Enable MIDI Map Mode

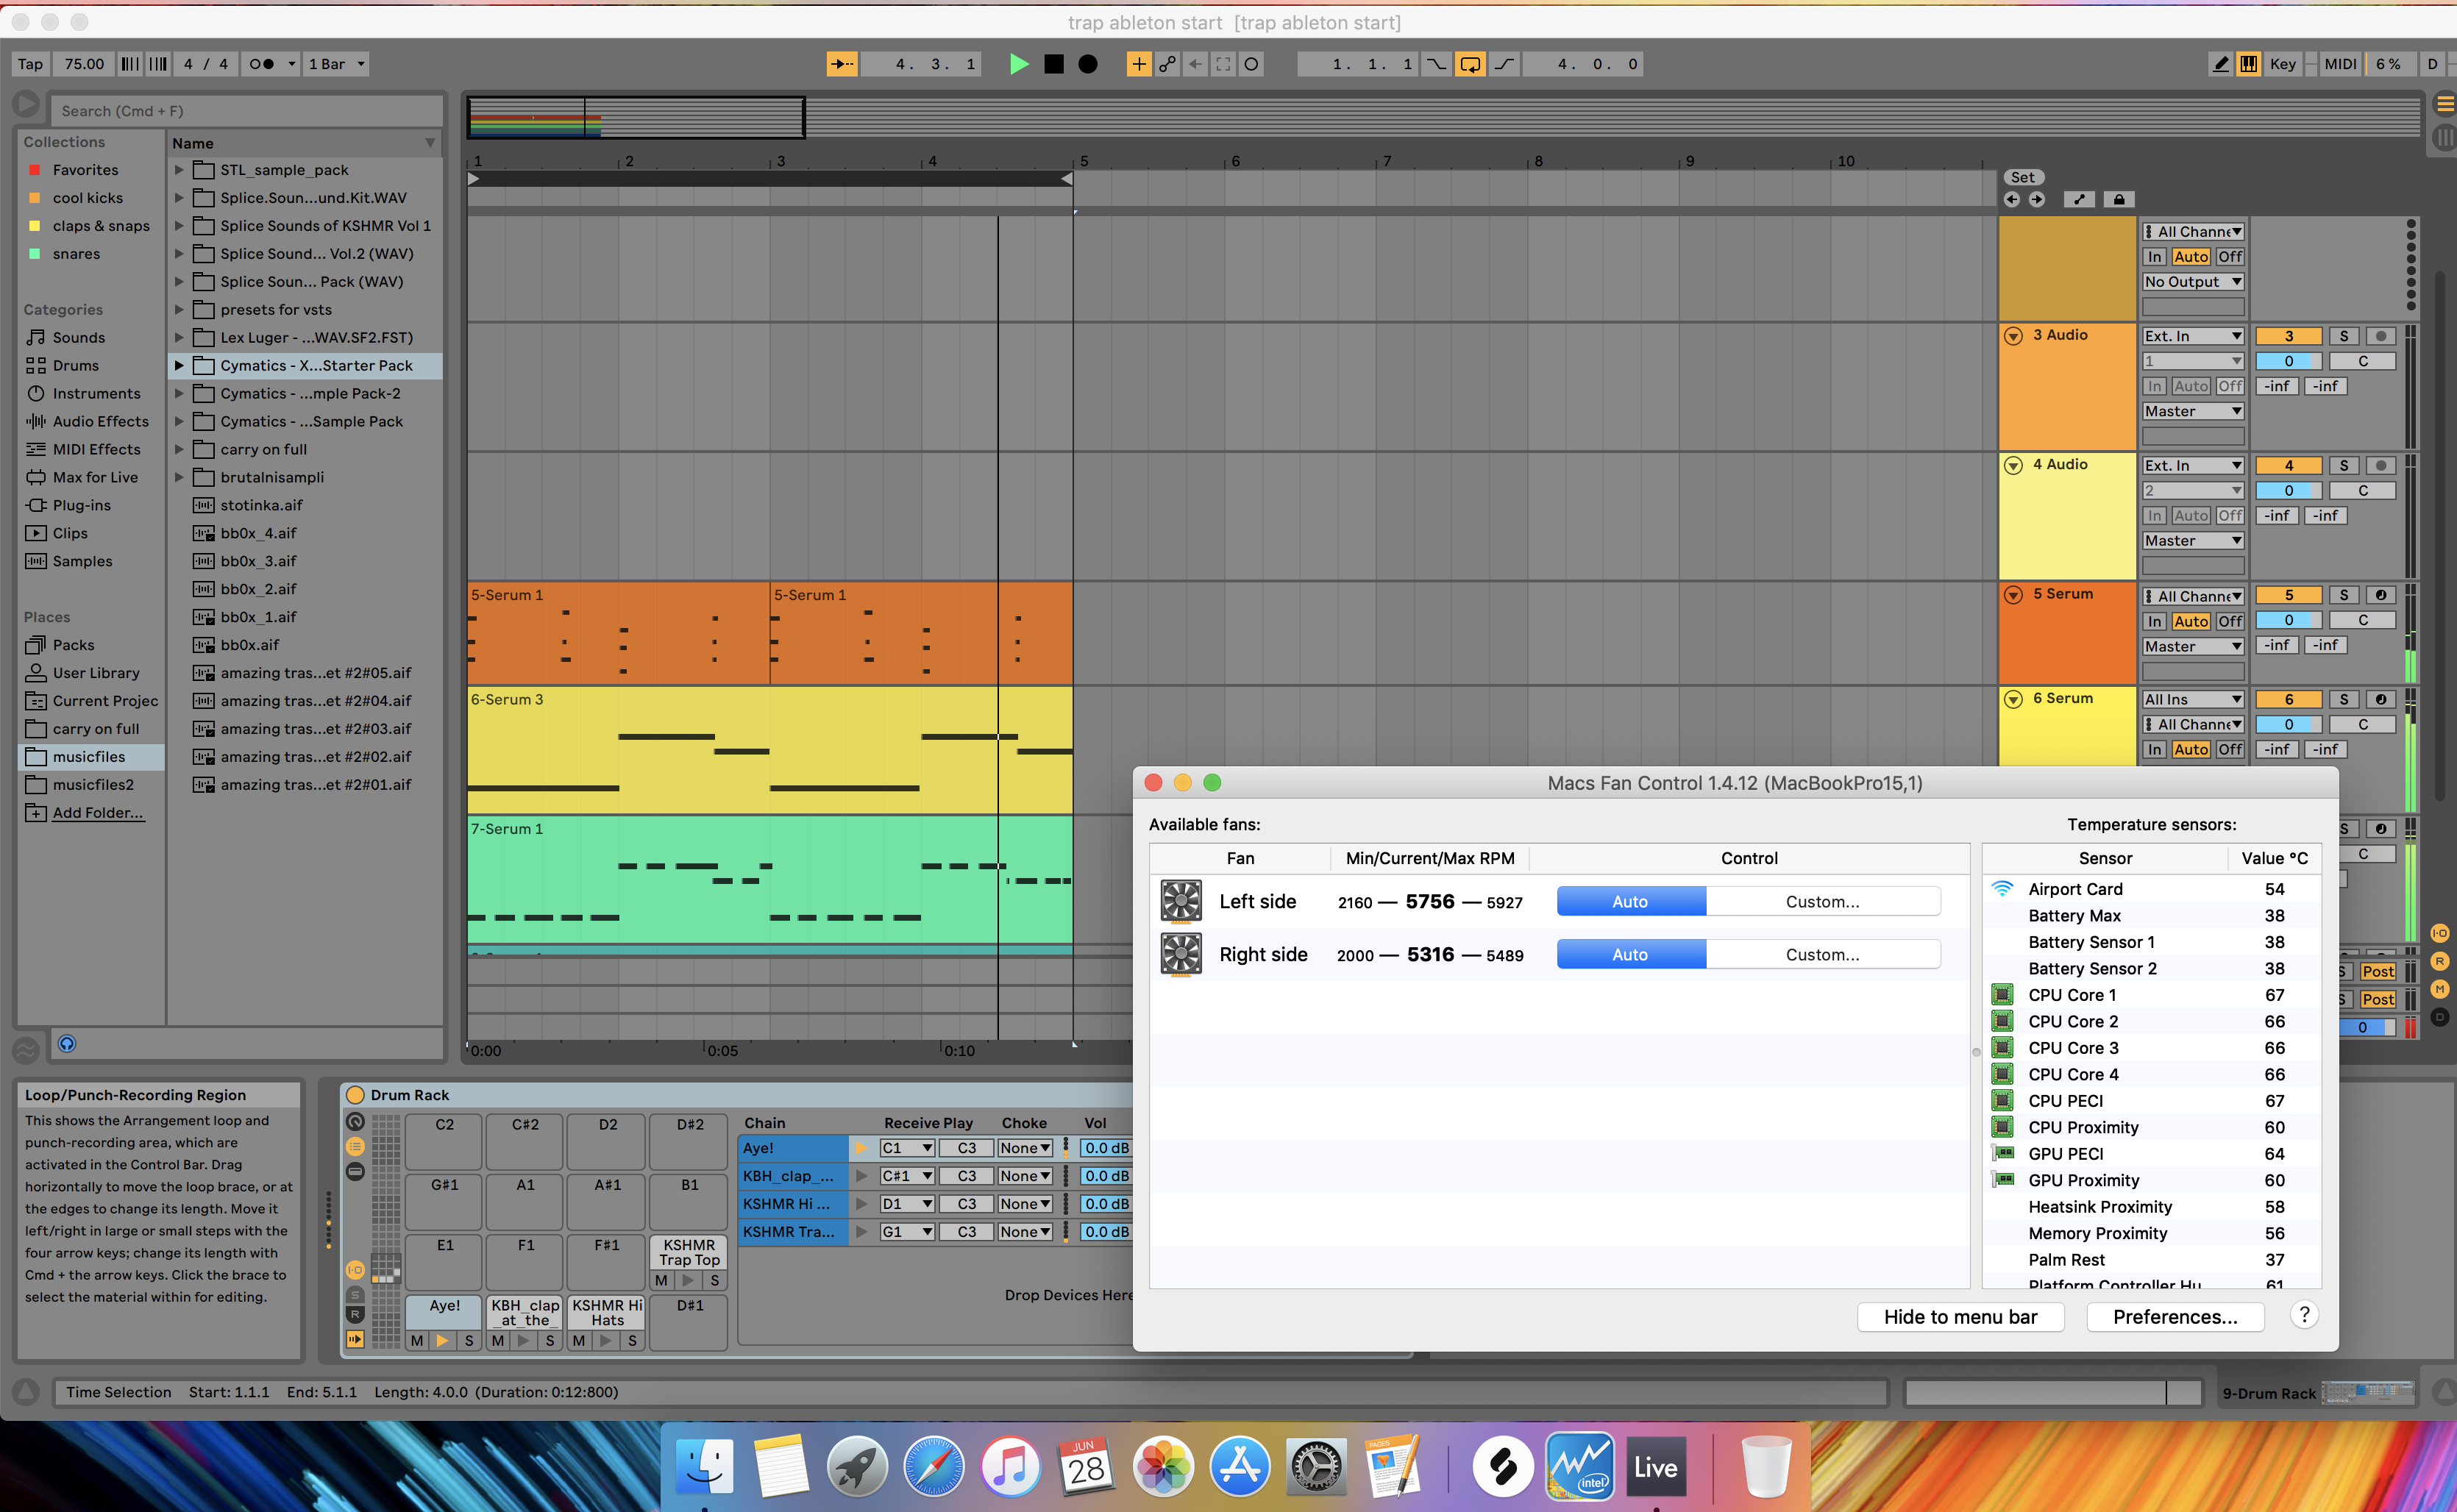click(2340, 64)
